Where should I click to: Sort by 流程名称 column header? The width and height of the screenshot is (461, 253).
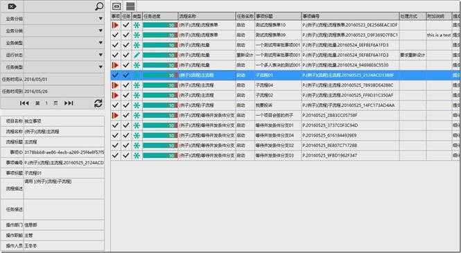[207, 16]
